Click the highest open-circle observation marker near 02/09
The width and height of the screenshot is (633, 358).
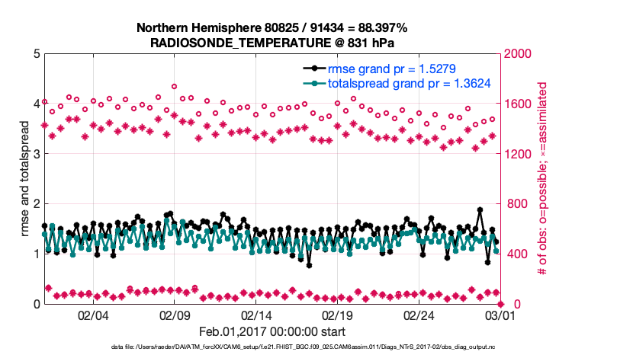click(174, 87)
